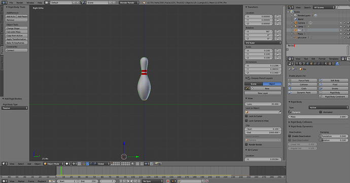Open the timeline Marker menu
Screen dimensions: 350x183
21,181
